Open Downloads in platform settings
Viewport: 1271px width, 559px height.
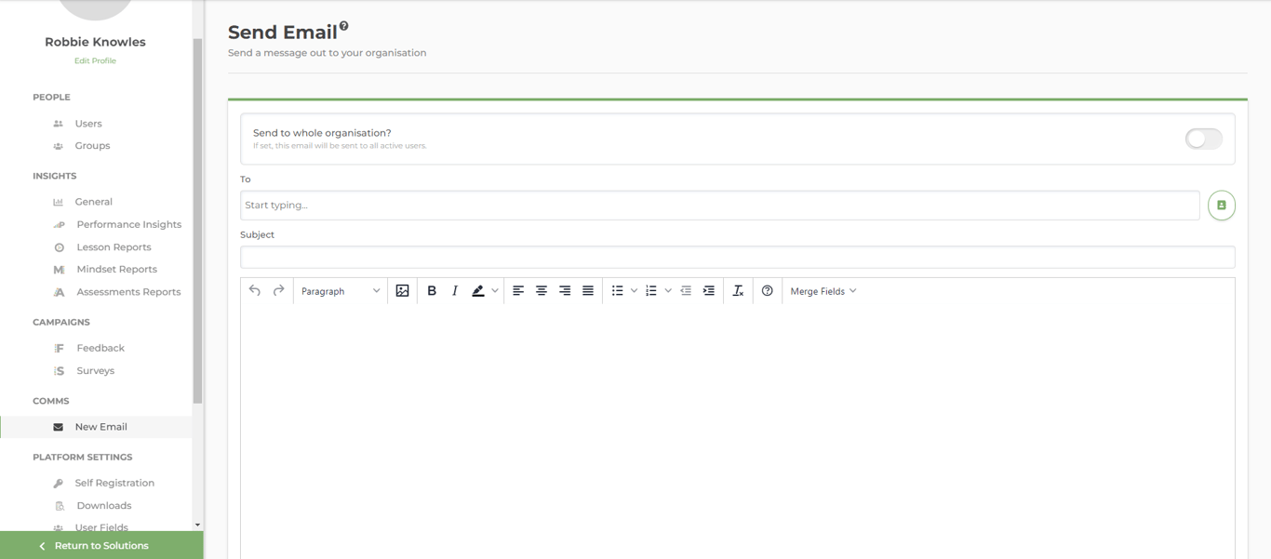click(104, 506)
